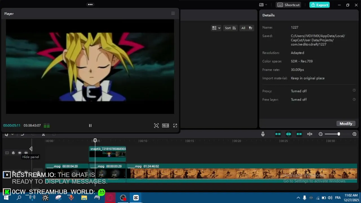Show Free layer help info icon

coord(354,99)
